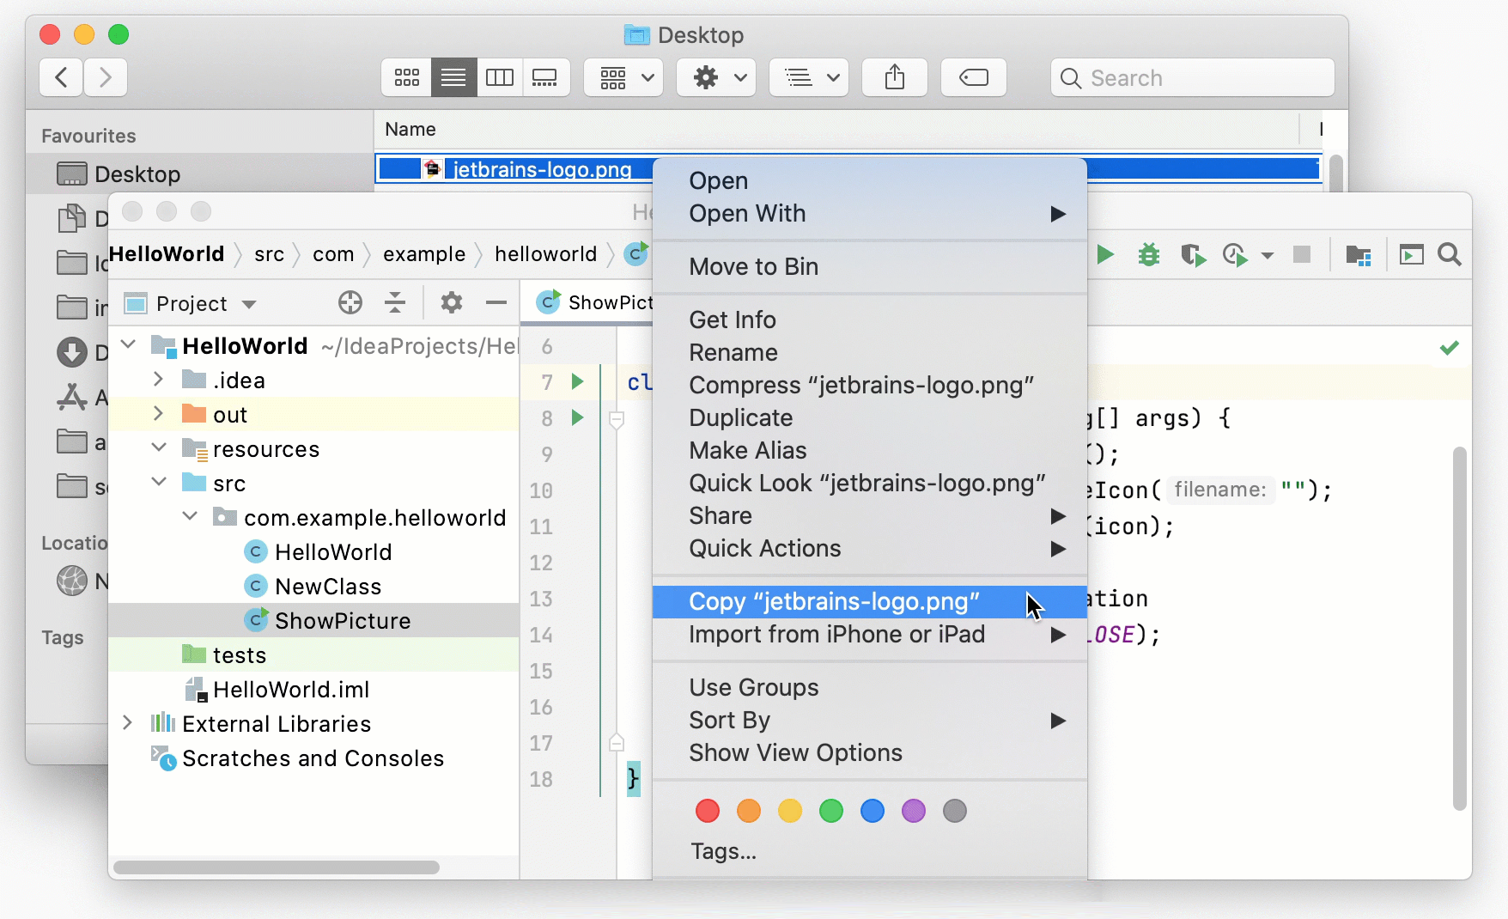Select Opened File in the Project panel
The image size is (1508, 919).
click(350, 302)
